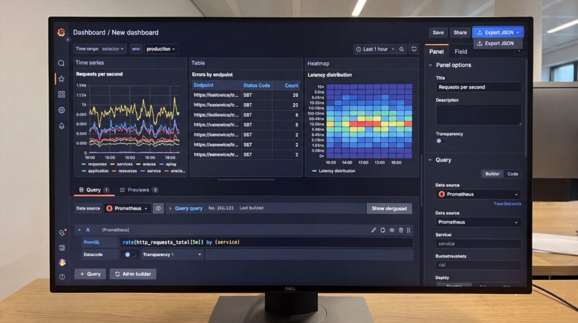Collapse the sidebar with the small toggle below the logo
The width and height of the screenshot is (578, 323).
(x=68, y=40)
